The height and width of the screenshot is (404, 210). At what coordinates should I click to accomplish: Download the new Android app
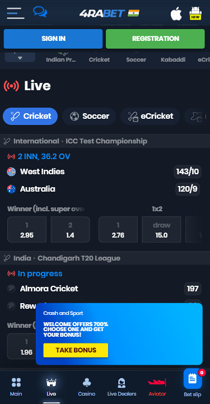tap(195, 13)
